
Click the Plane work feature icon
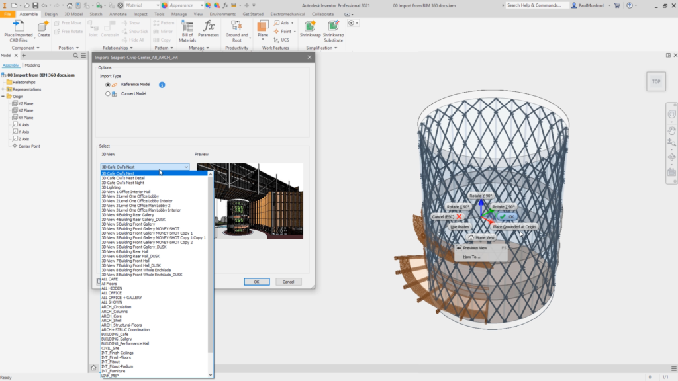click(x=263, y=26)
